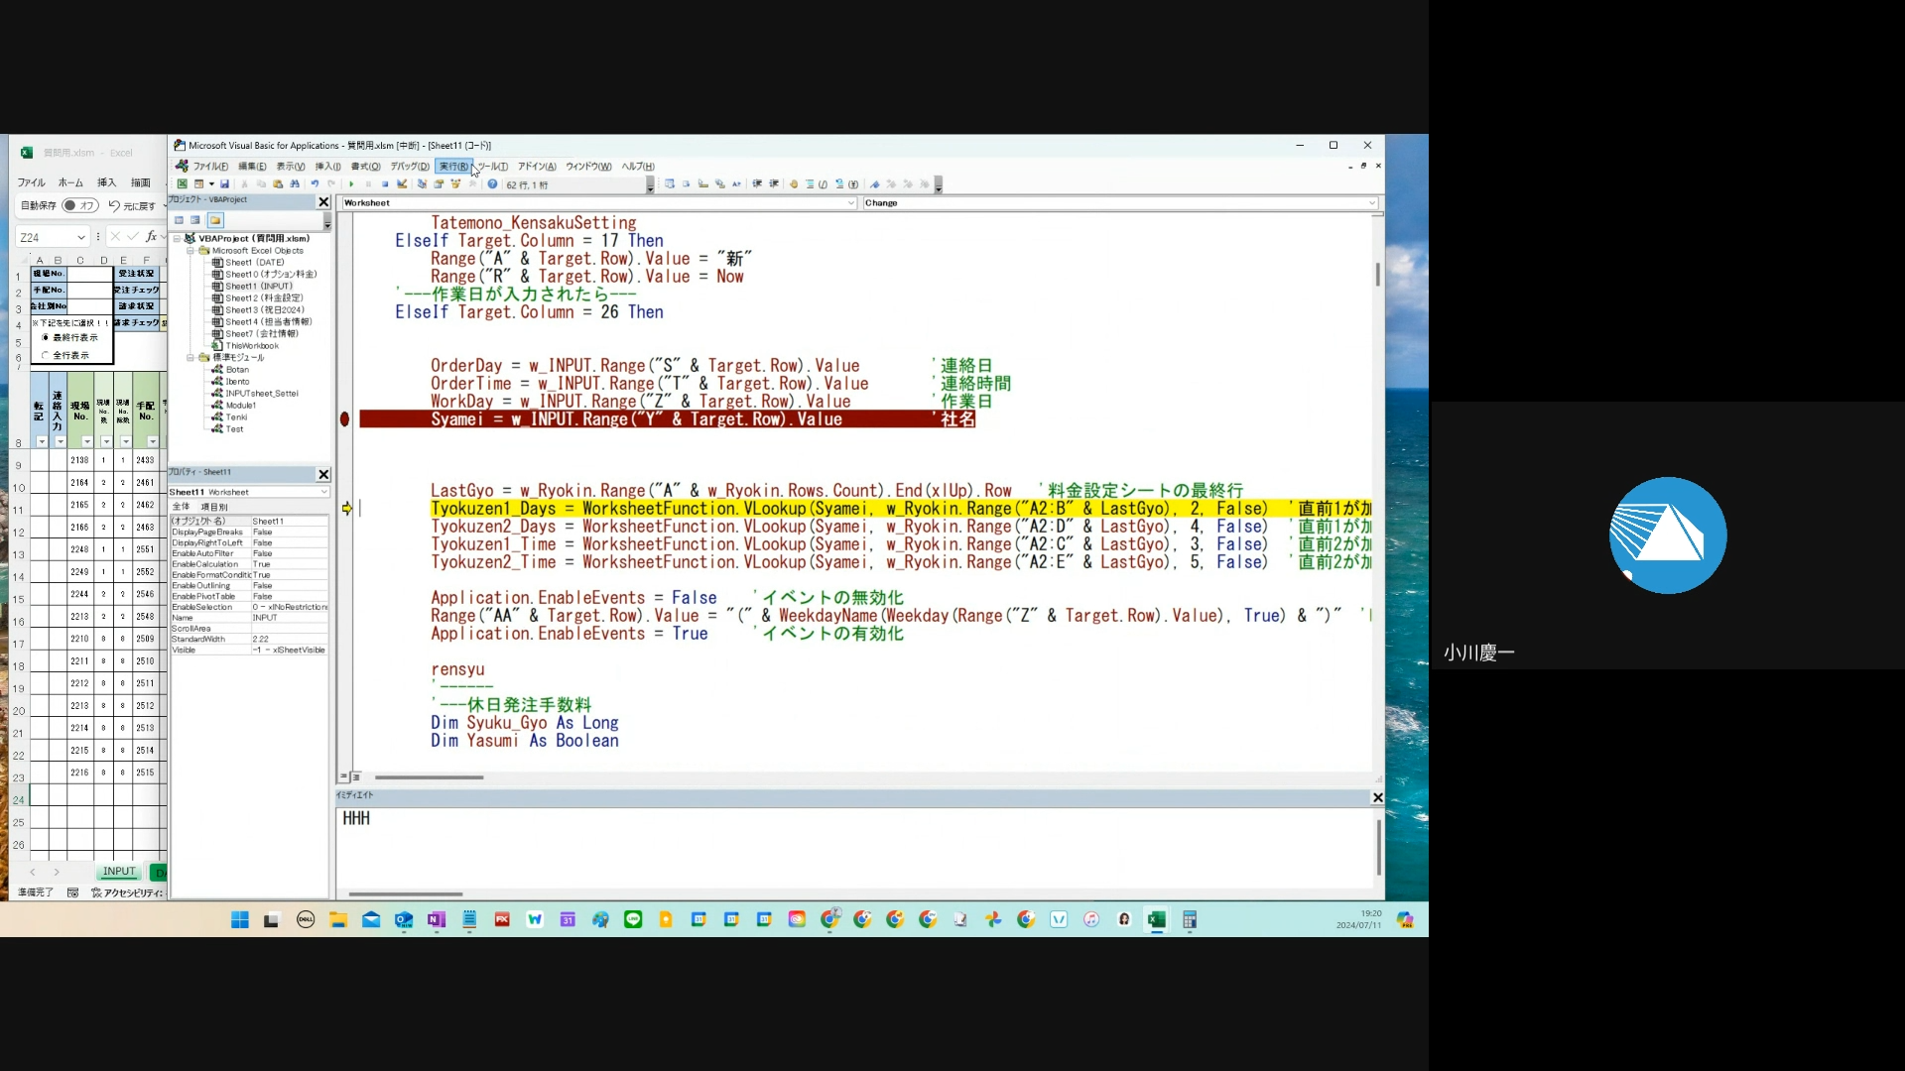
Task: Click the green Run Sub play icon
Action: click(351, 184)
